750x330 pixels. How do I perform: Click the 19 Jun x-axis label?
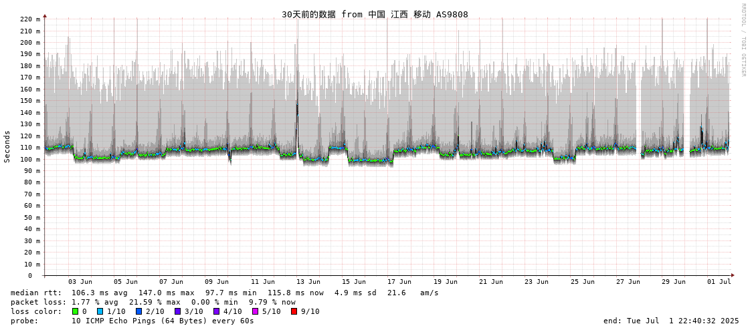click(x=446, y=282)
